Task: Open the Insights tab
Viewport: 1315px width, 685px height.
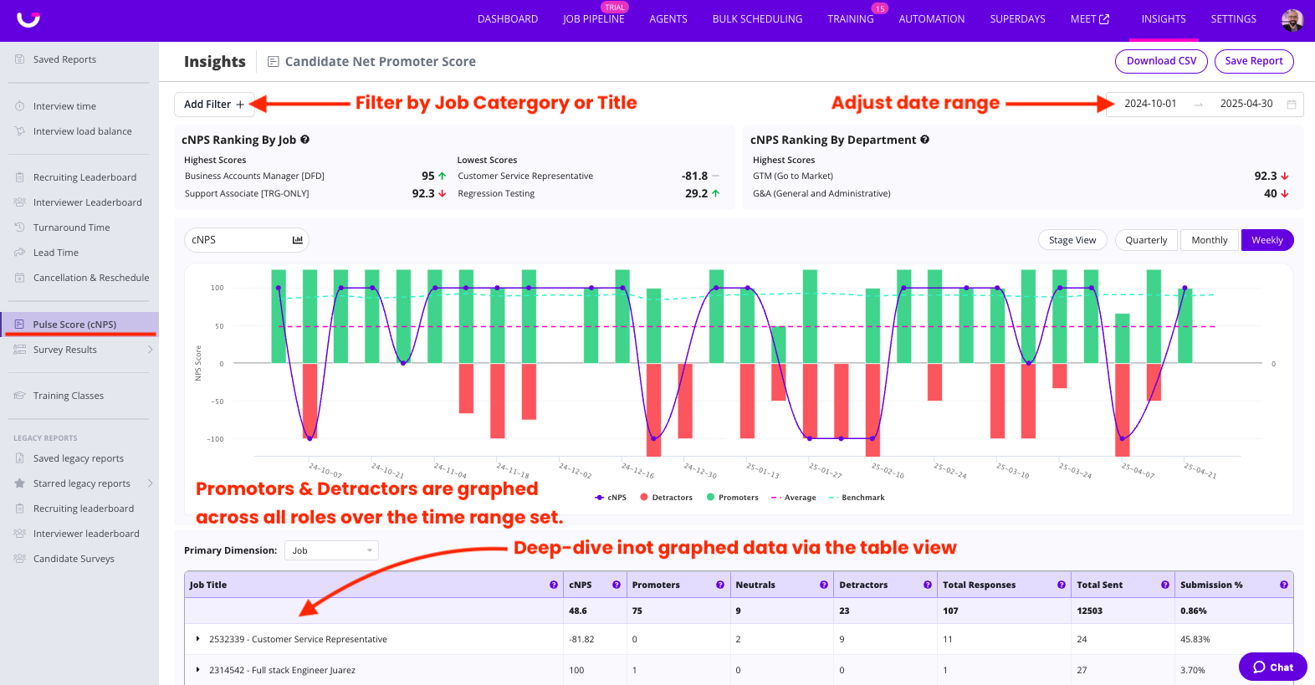Action: click(1164, 19)
